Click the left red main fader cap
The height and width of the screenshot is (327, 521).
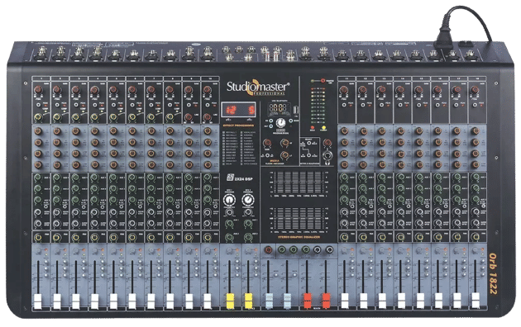pyautogui.click(x=308, y=301)
